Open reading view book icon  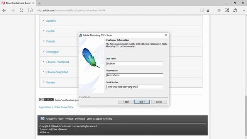point(202,10)
